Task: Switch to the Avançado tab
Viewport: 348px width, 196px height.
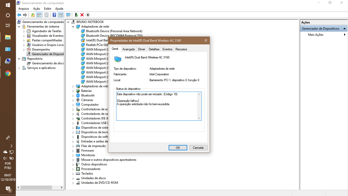Action: (x=129, y=49)
